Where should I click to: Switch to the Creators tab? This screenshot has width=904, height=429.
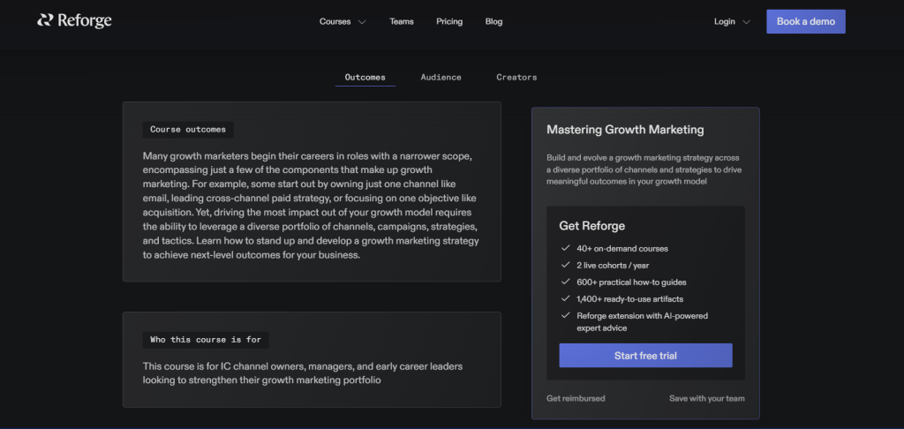(516, 78)
